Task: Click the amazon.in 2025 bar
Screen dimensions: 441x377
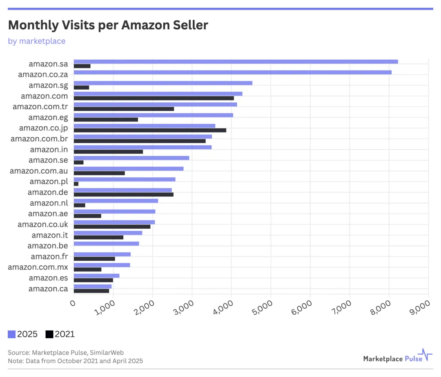Action: (143, 147)
